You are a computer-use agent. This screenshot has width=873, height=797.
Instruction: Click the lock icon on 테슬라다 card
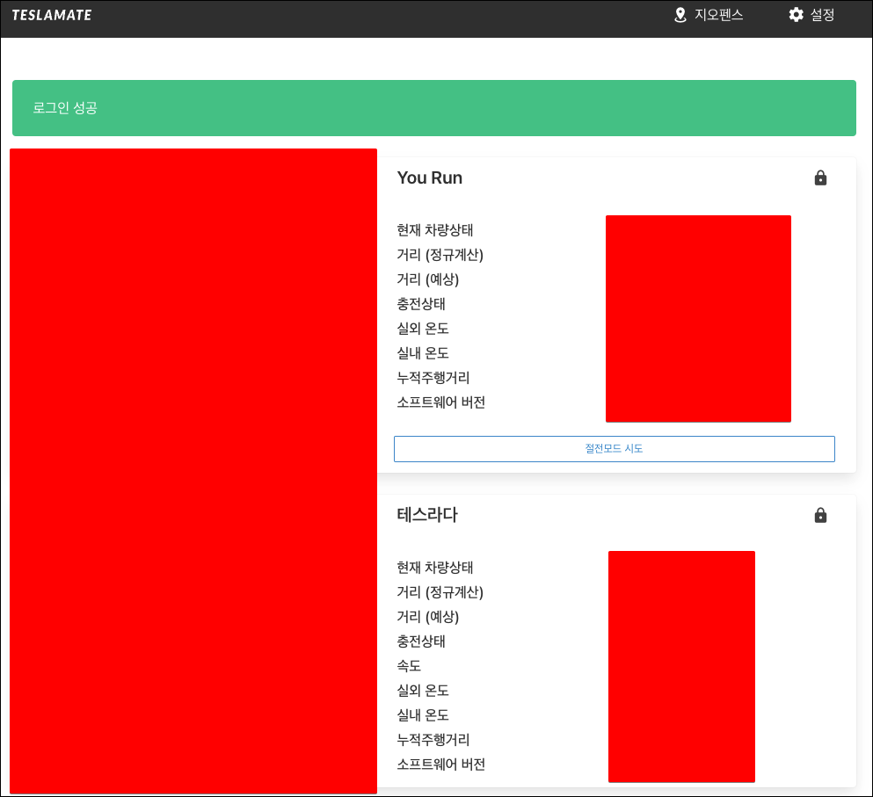(820, 516)
